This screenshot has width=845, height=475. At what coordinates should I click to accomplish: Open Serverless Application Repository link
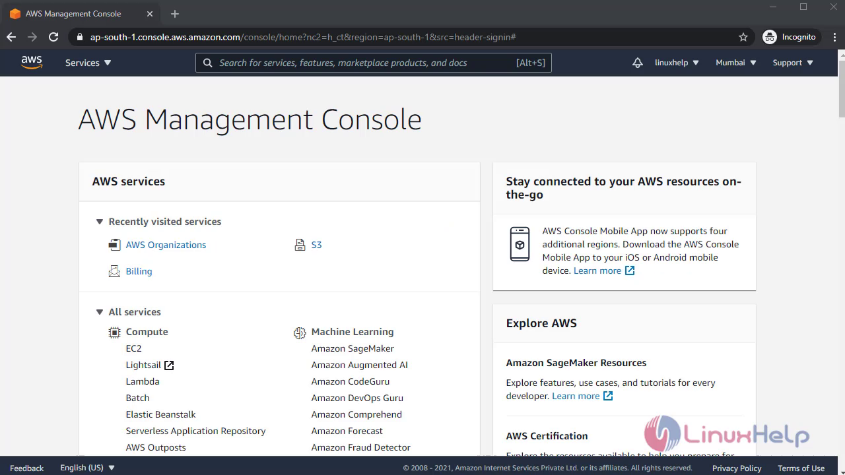point(195,431)
